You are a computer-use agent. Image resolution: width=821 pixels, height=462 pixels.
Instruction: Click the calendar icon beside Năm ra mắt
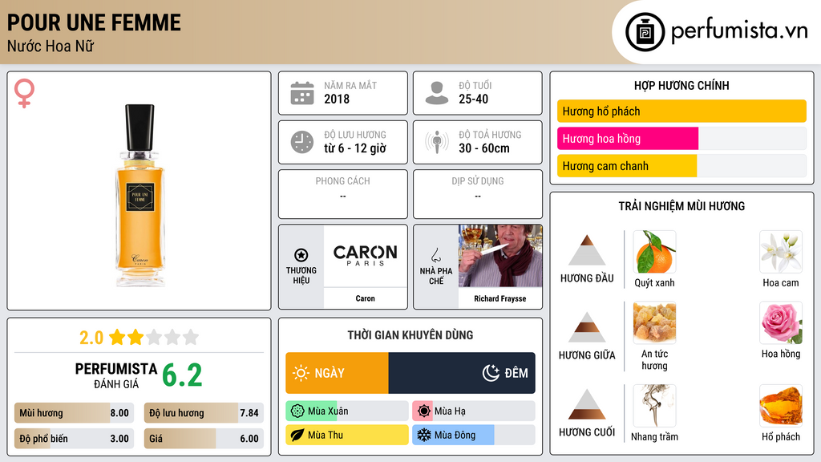[302, 93]
